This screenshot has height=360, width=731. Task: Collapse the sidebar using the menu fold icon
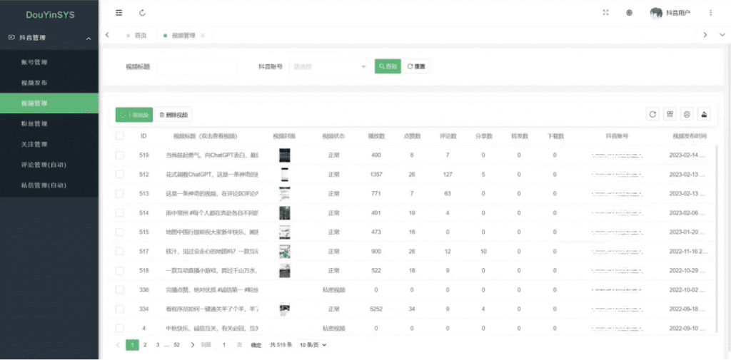click(119, 13)
